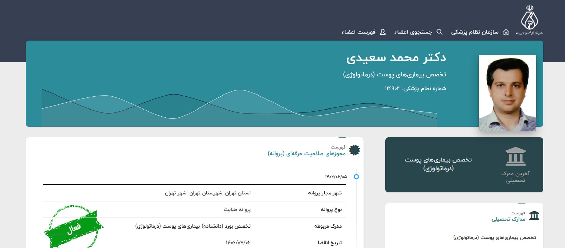Screen dimensions: 565x248
Task: Open the مدارک تحصیلی heading
Action: (x=508, y=219)
